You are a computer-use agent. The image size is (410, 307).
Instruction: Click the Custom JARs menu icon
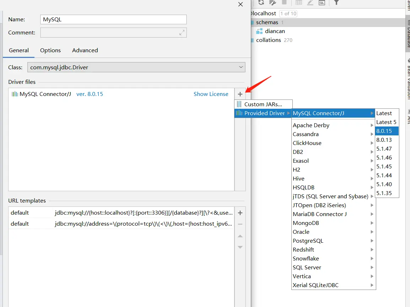(239, 104)
